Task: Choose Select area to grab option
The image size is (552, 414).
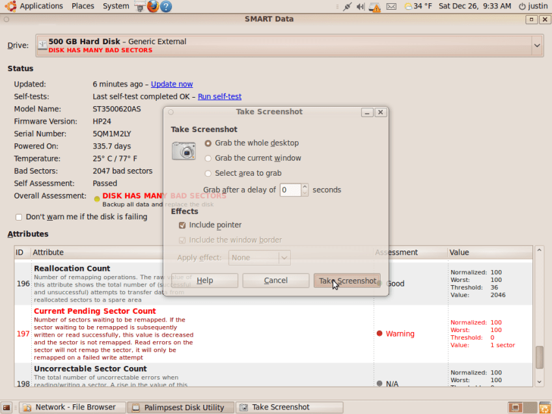Action: (x=208, y=173)
